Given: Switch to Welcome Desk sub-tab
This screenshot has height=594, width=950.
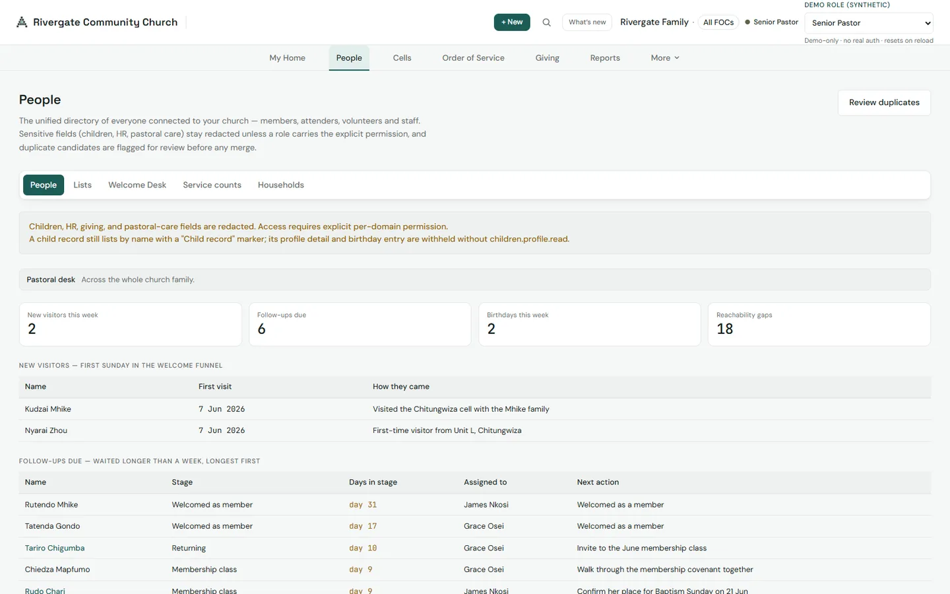Looking at the screenshot, I should click(137, 185).
